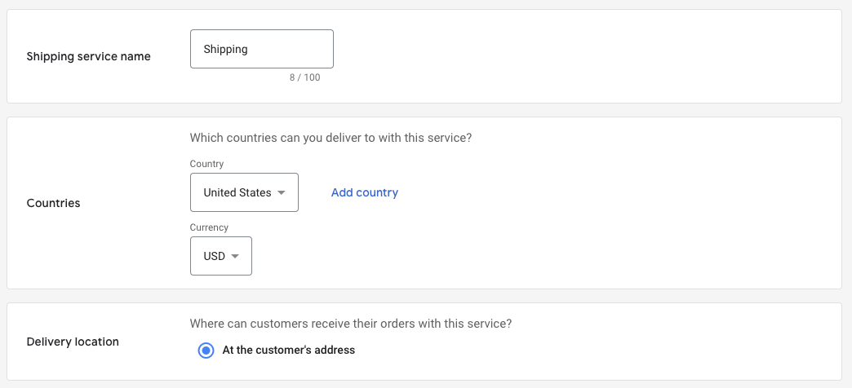Viewport: 852px width, 388px height.
Task: Click the 'At the customer's address' label text
Action: coord(288,351)
